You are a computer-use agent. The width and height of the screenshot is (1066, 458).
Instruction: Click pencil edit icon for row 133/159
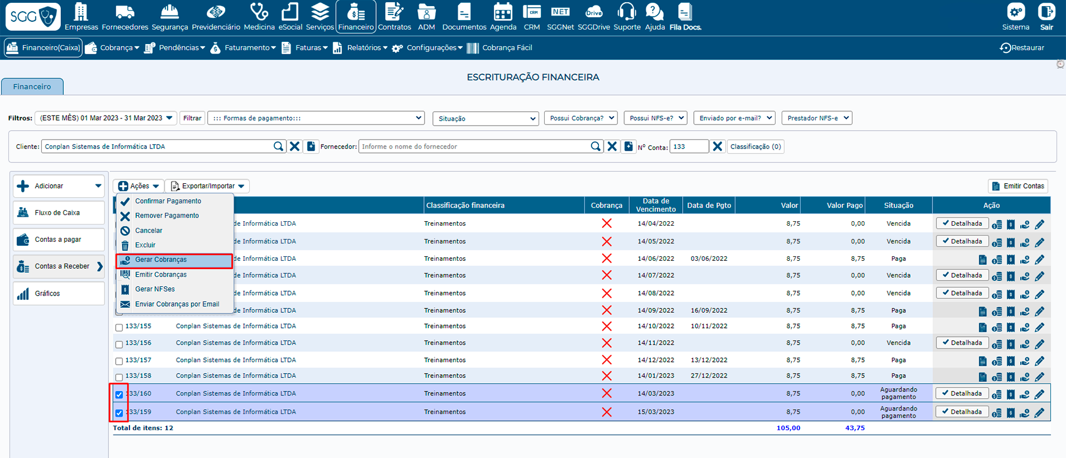click(1039, 413)
